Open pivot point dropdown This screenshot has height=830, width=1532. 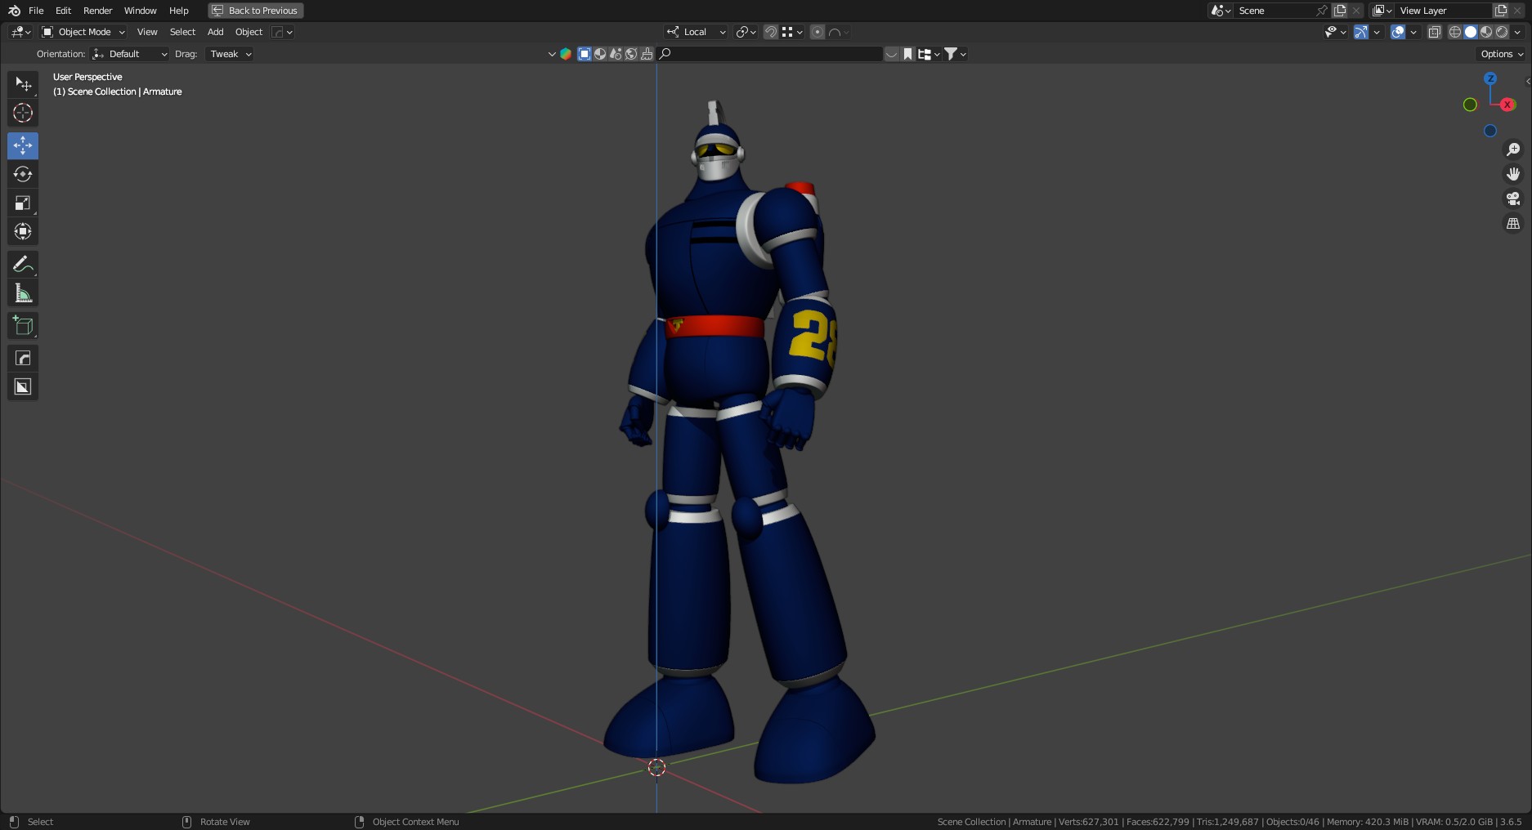[x=746, y=32]
